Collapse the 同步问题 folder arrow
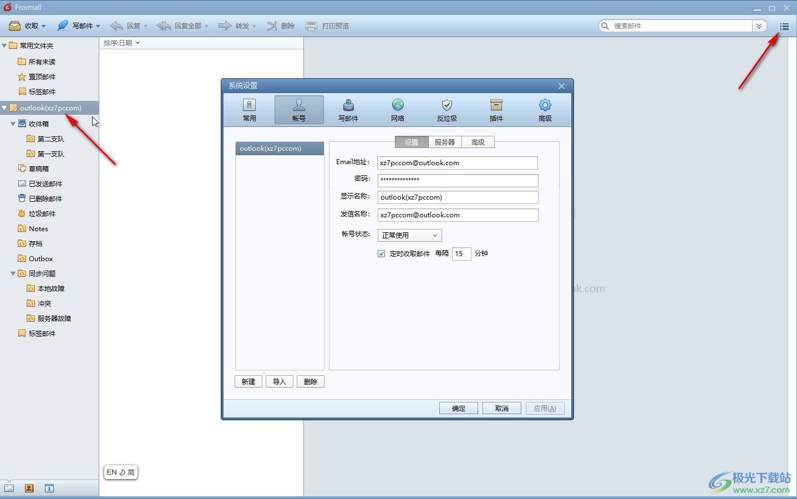The image size is (797, 499). [13, 273]
